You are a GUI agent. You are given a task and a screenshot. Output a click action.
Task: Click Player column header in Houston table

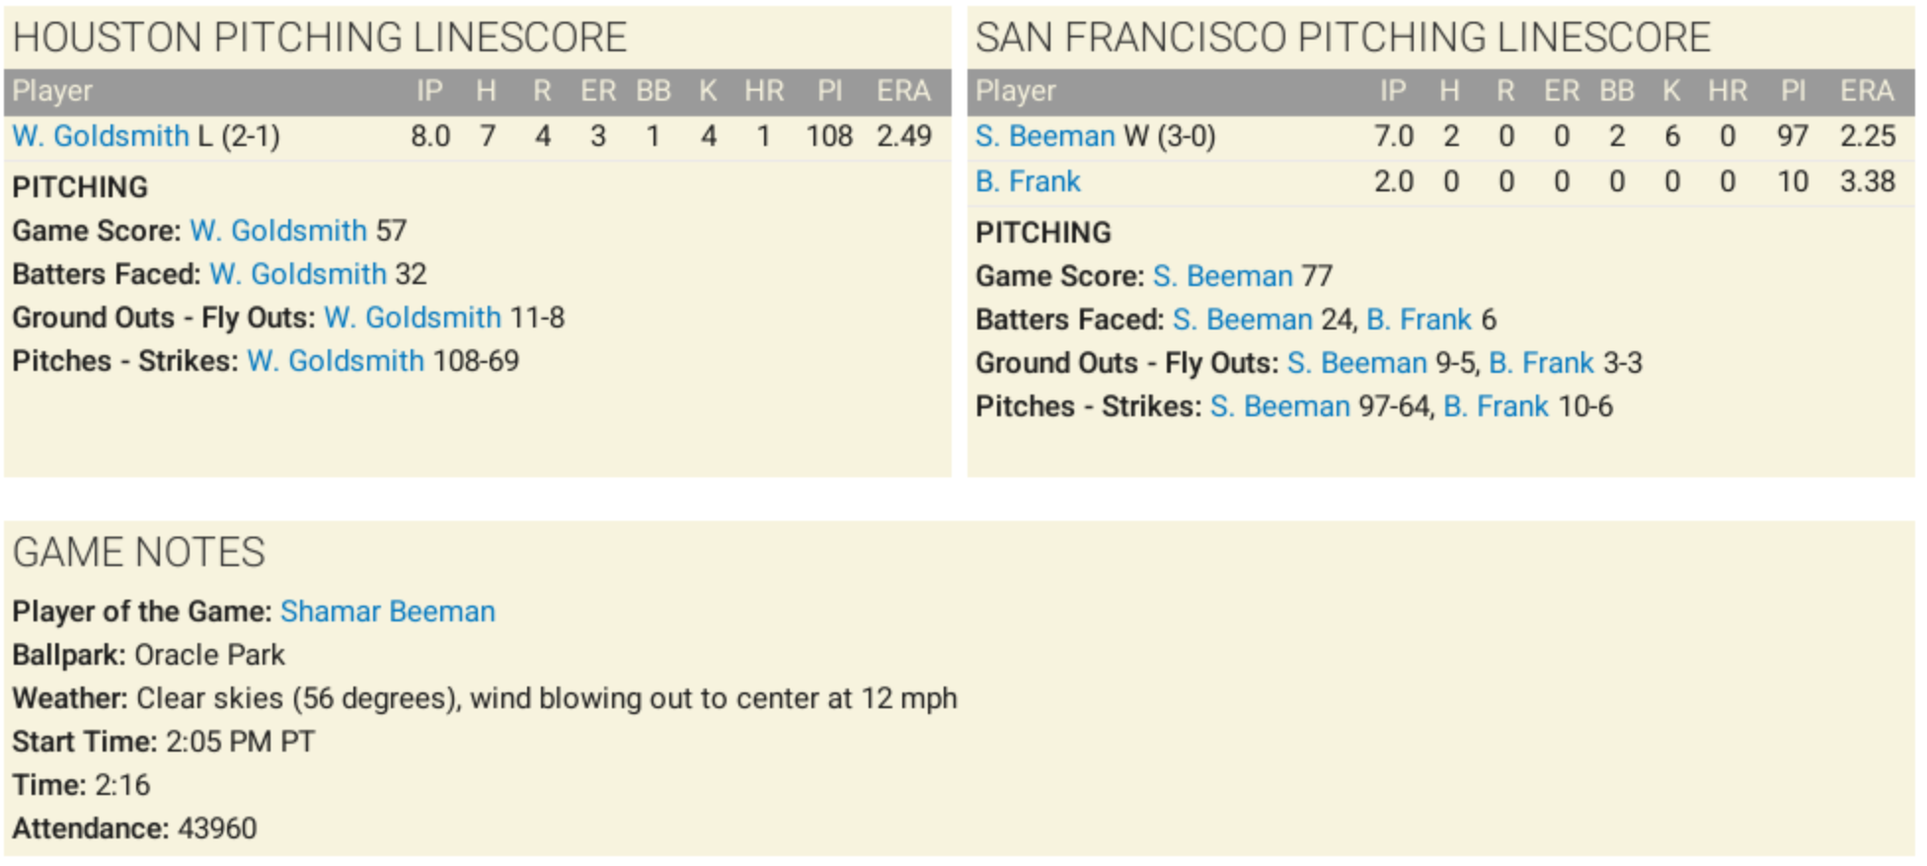52,91
